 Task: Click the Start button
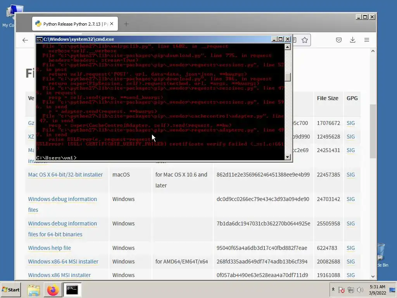[x=10, y=289]
